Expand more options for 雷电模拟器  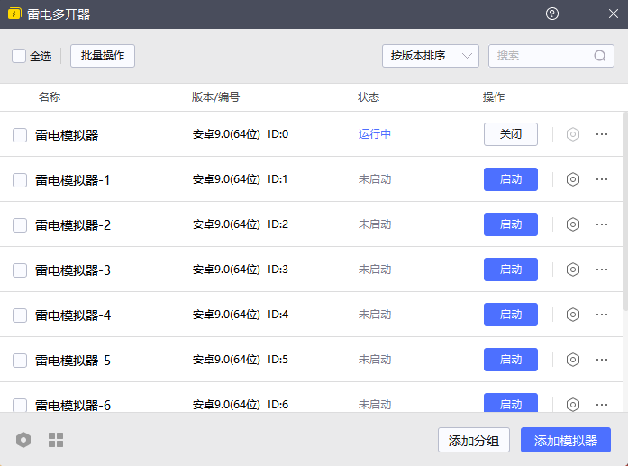(602, 134)
